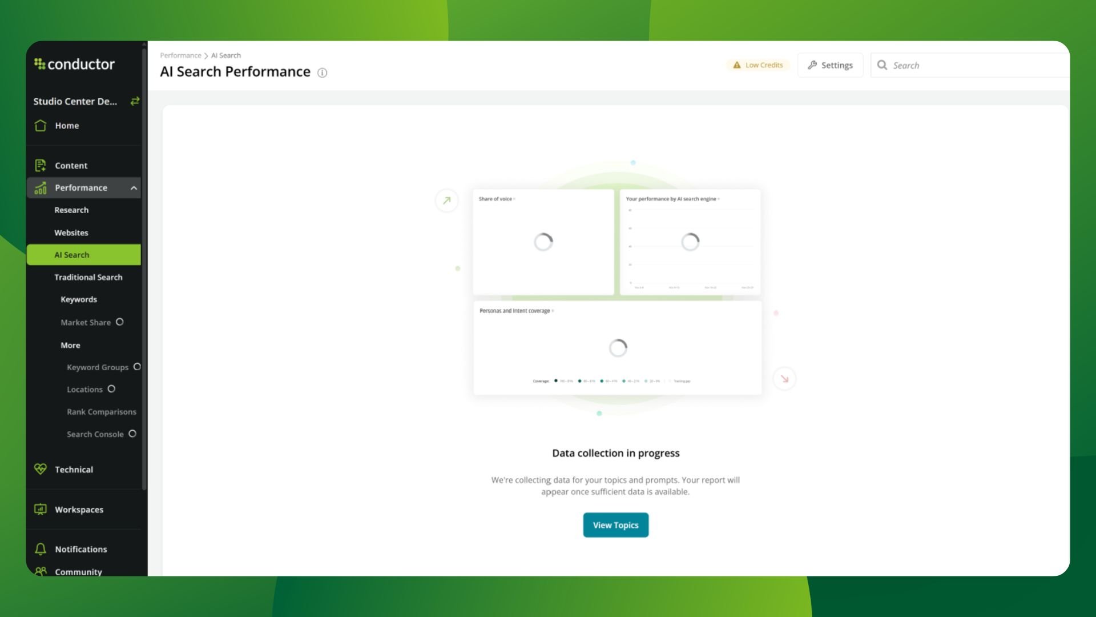Open Rank Comparisons item
This screenshot has height=617, width=1096.
tap(102, 412)
